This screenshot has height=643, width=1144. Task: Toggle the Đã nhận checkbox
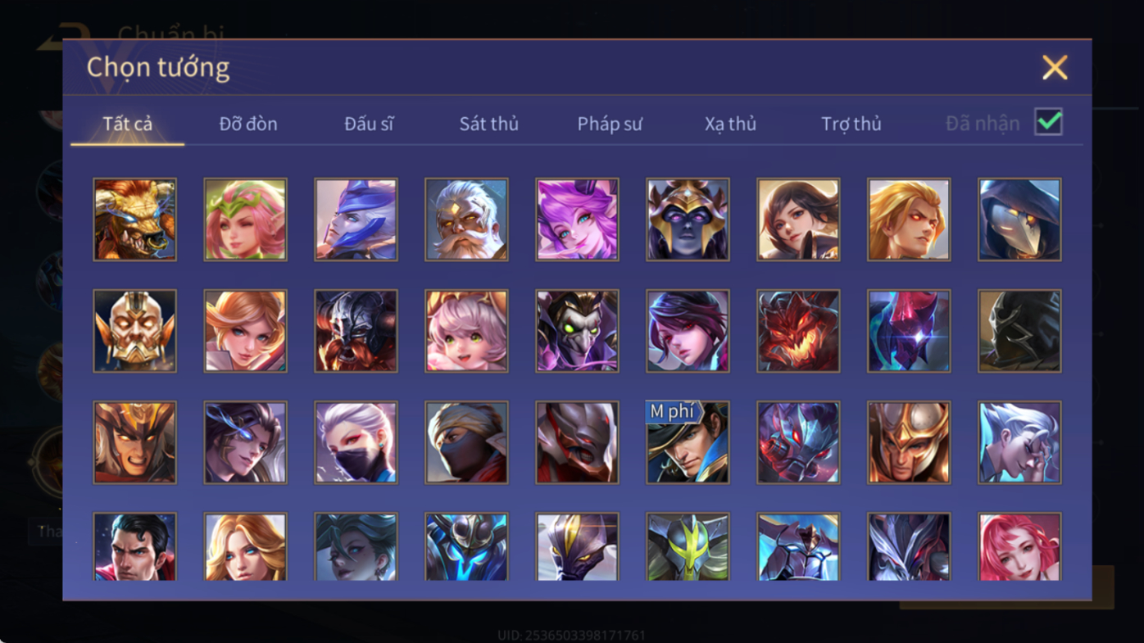click(x=1048, y=122)
